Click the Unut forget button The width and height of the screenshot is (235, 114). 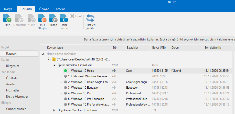(76, 16)
